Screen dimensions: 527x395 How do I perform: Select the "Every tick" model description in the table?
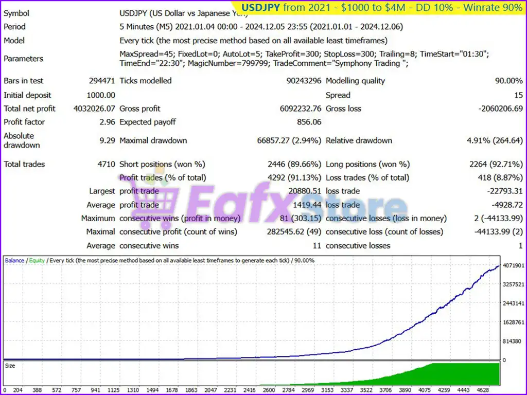pyautogui.click(x=253, y=41)
